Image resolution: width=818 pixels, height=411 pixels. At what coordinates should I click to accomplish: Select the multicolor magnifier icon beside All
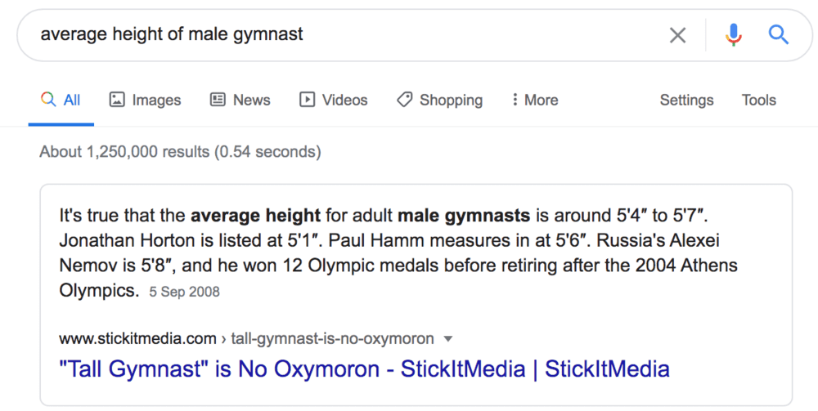(x=48, y=99)
